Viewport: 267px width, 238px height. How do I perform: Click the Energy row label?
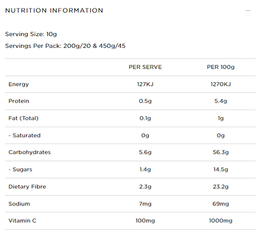[x=18, y=85]
